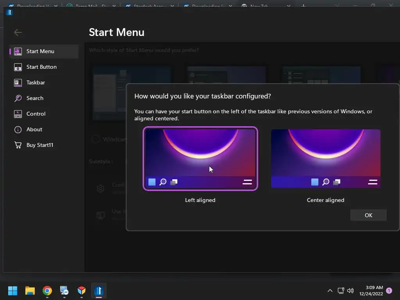Open the Control settings page
Viewport: 400px width, 300px height.
coord(44,114)
